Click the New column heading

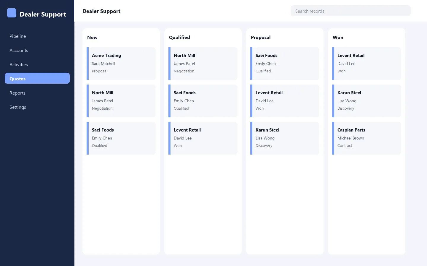[x=92, y=37]
